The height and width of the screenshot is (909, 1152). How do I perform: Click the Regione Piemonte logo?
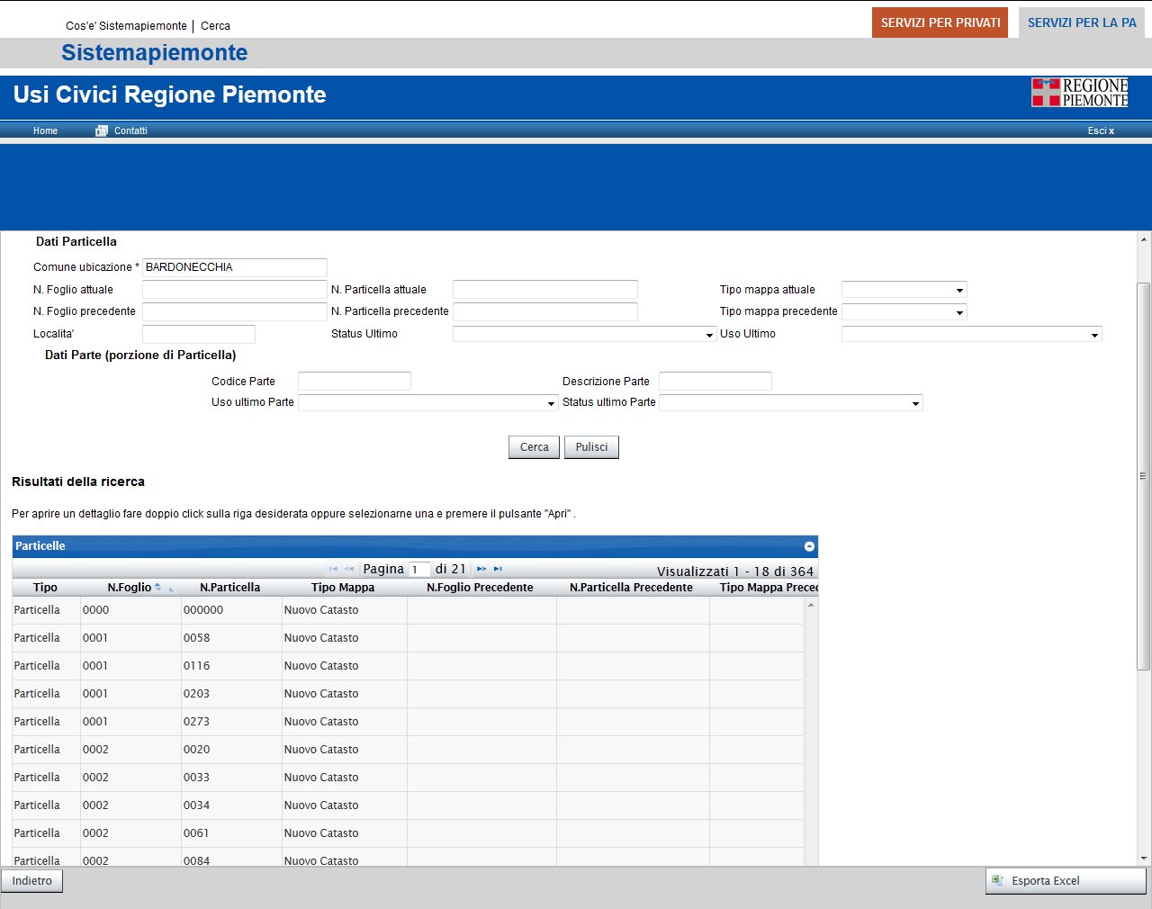tap(1079, 93)
